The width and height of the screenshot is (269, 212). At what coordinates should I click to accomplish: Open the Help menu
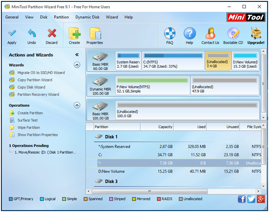[x=129, y=17]
